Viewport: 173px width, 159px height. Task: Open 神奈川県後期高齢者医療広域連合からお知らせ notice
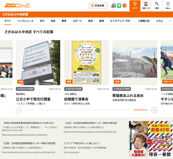[x=28, y=123]
